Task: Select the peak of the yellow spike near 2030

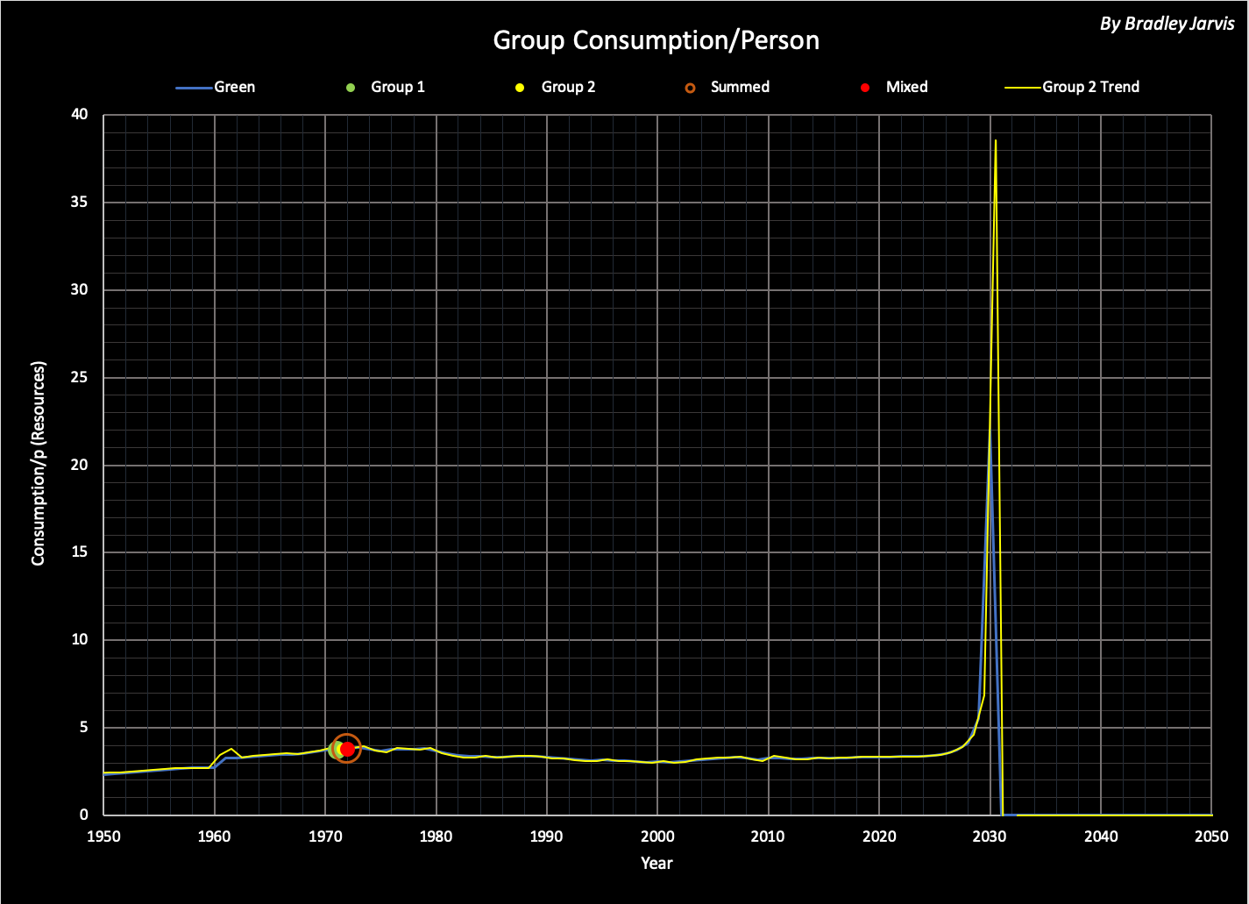Action: pyautogui.click(x=995, y=140)
